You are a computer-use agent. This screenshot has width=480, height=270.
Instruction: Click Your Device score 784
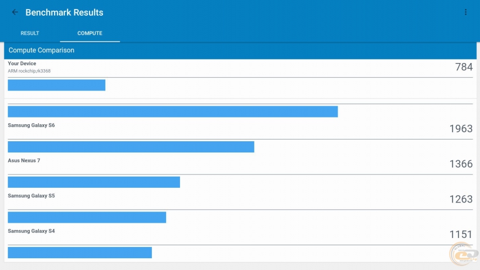point(464,67)
